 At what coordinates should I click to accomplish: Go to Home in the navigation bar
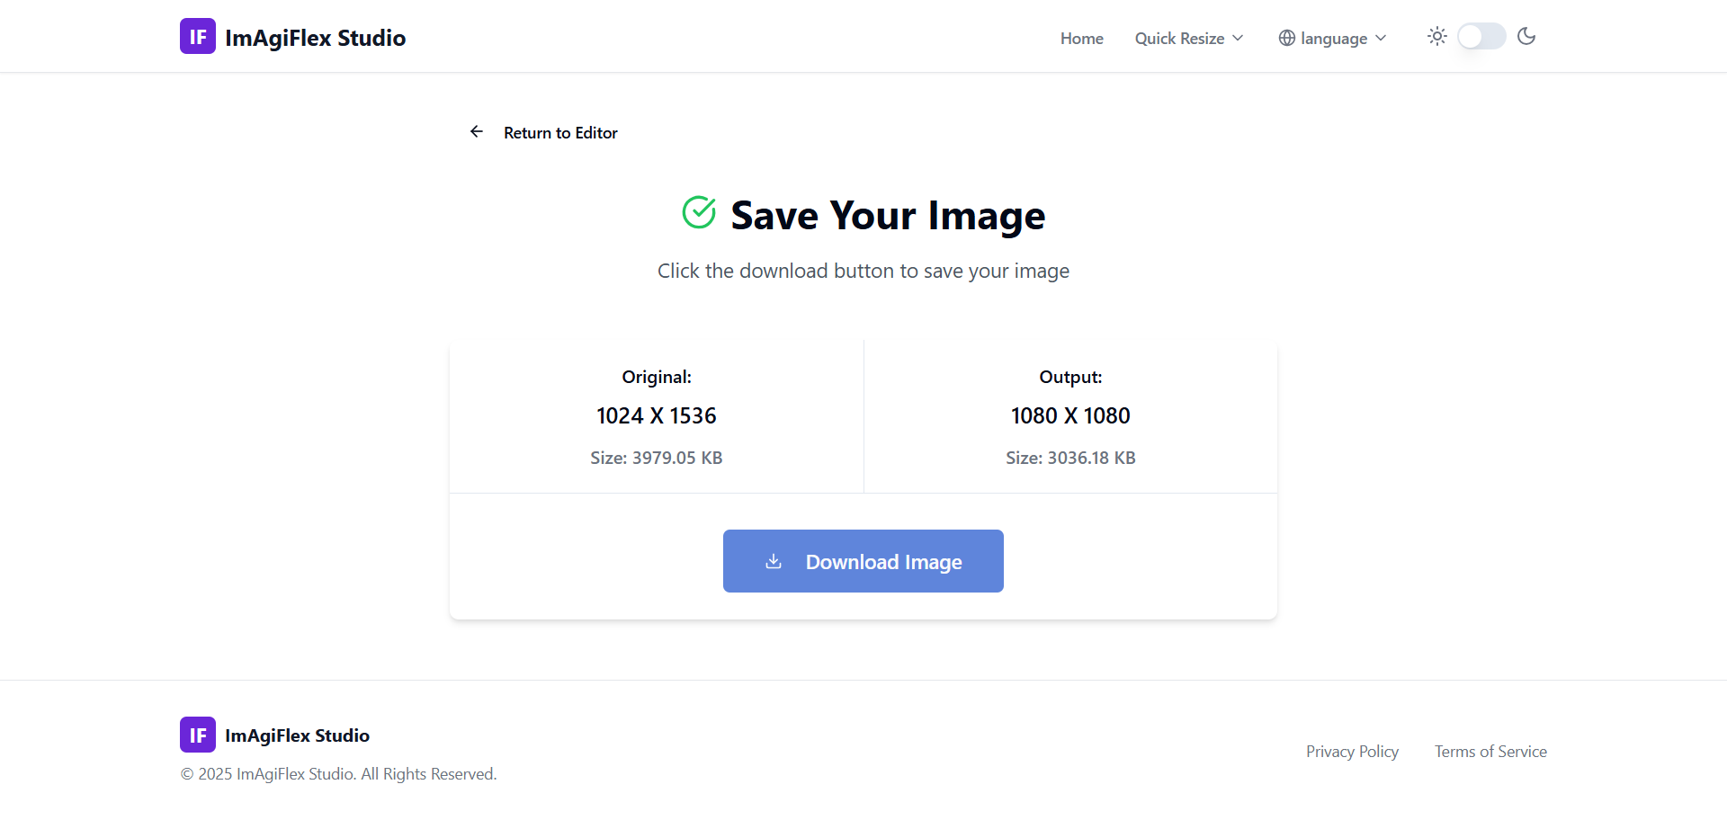[x=1081, y=38]
